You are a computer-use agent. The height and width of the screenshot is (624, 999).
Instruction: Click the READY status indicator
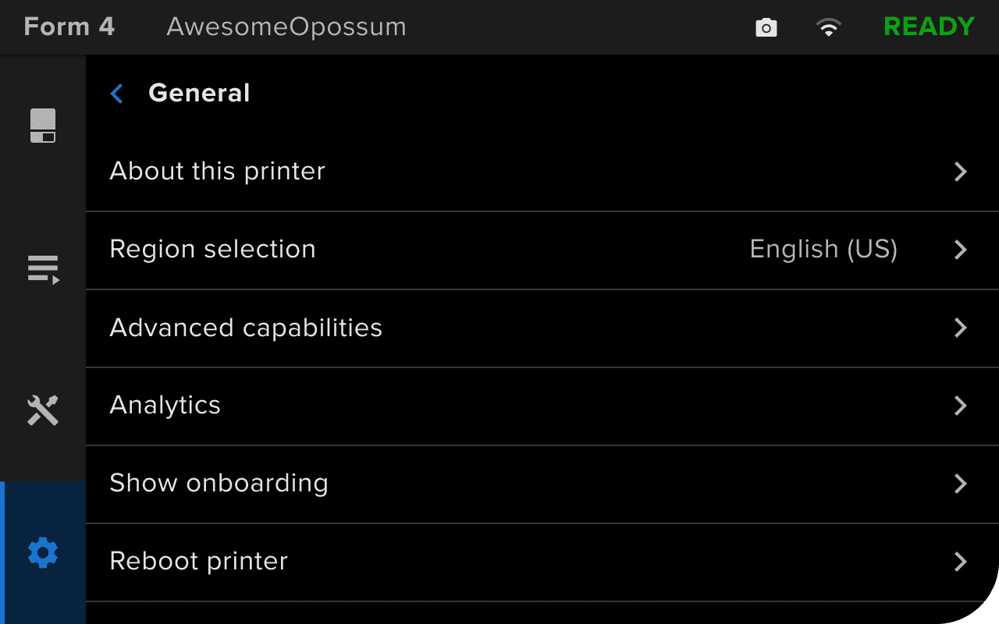[929, 27]
